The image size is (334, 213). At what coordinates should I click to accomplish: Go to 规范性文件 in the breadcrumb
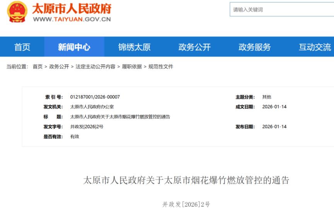[161, 66]
